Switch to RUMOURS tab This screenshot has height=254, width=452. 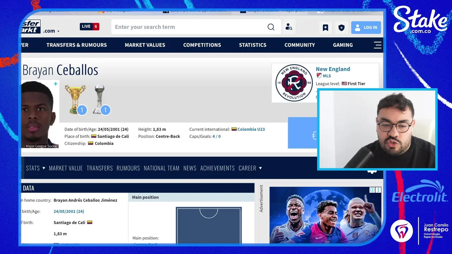(x=128, y=168)
